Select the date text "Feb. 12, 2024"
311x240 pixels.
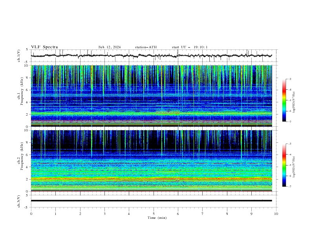click(110, 47)
